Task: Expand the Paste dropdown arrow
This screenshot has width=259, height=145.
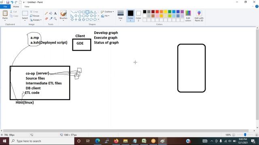Action: click(5, 20)
